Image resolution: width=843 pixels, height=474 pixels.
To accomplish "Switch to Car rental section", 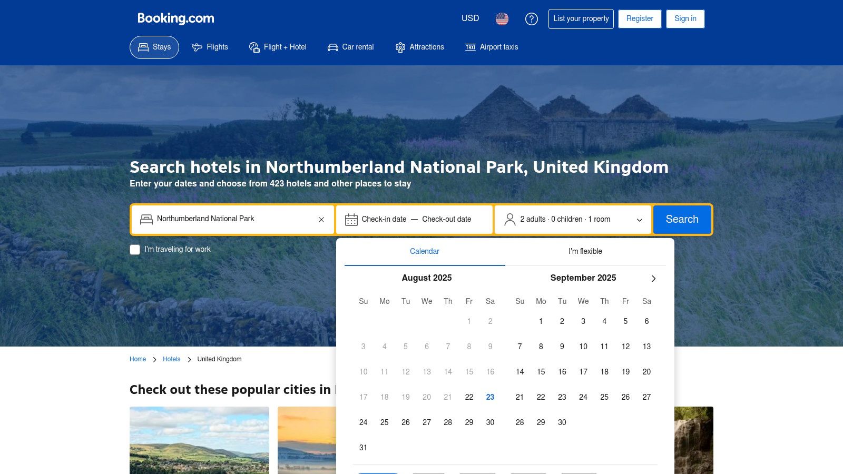I will pos(350,47).
